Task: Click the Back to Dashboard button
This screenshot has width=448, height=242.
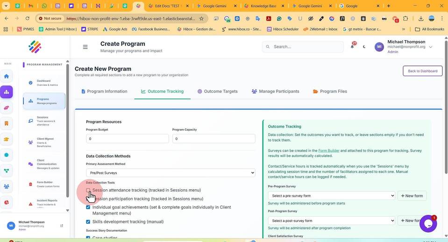Action: click(423, 71)
